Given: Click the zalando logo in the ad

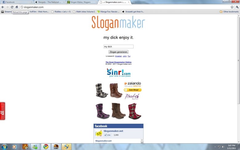Looking at the screenshot, I should [133, 83].
